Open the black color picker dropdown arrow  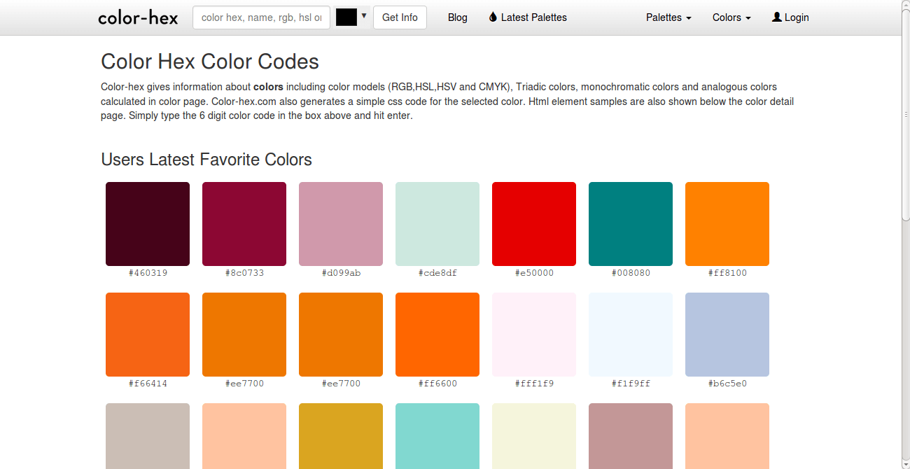364,15
